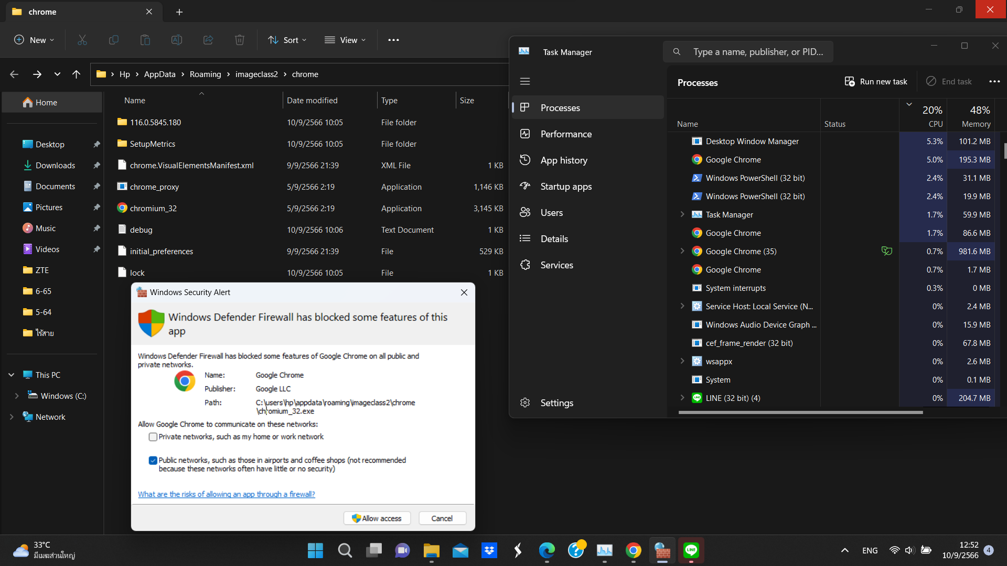Click the Task Manager search field
This screenshot has width=1007, height=566.
coord(748,52)
